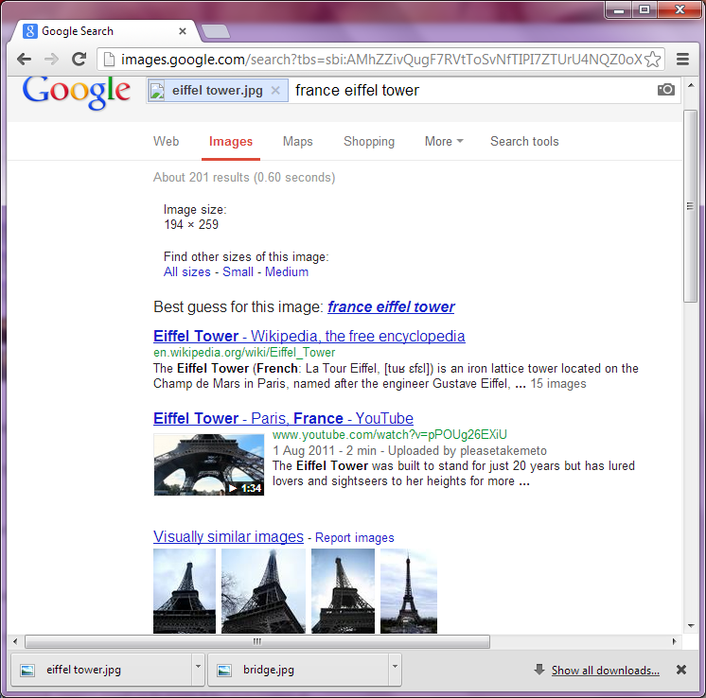
Task: Click the horizontal scroll right arrow
Action: click(x=674, y=641)
